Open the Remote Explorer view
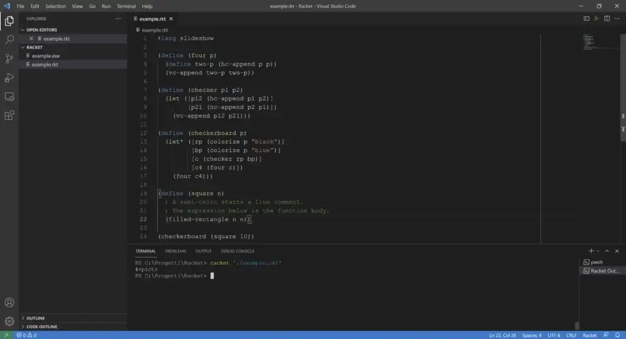The image size is (626, 339). (x=9, y=96)
